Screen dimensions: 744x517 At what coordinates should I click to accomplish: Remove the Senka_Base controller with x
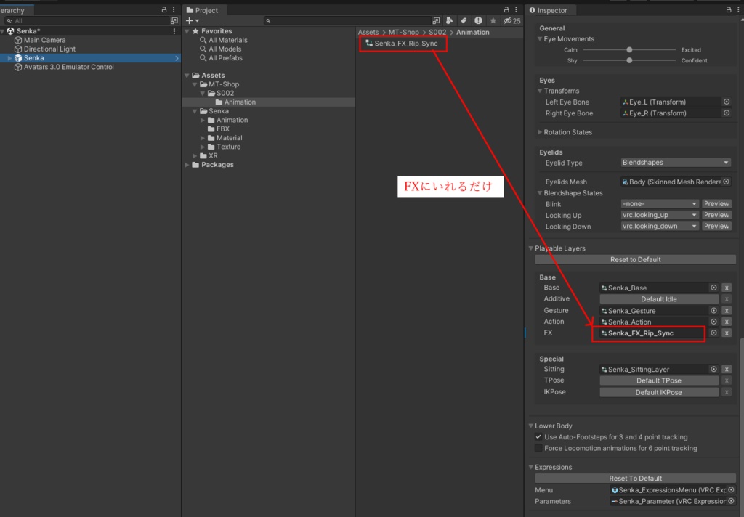[x=727, y=288]
